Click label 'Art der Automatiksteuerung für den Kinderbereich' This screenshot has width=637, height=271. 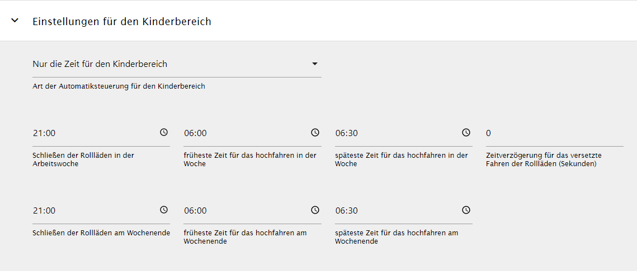coord(119,86)
